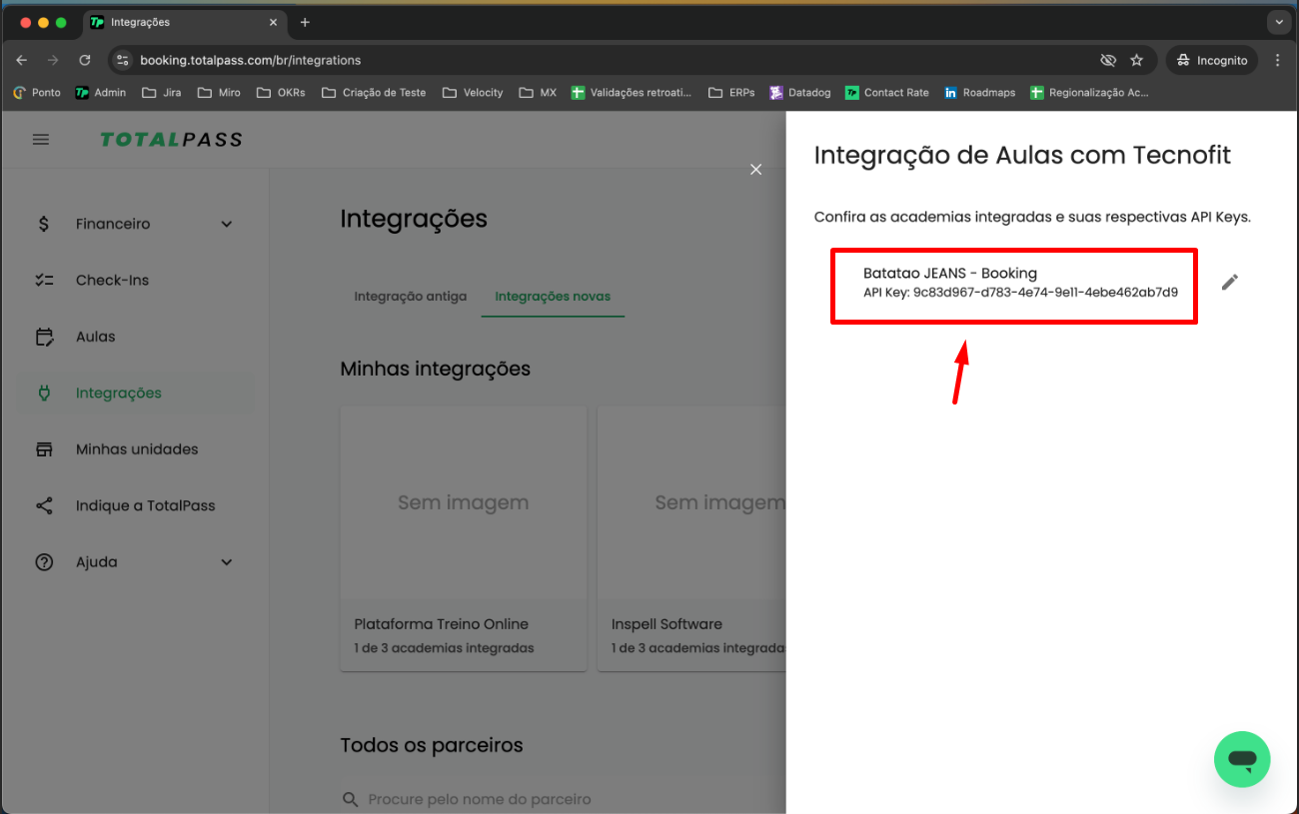
Task: Click the Ajuda question mark icon
Action: pos(44,562)
